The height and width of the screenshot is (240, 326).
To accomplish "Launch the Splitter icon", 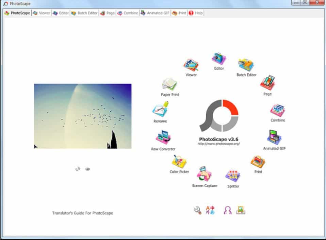I will click(233, 176).
